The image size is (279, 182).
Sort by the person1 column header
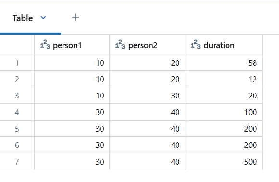[72, 44]
